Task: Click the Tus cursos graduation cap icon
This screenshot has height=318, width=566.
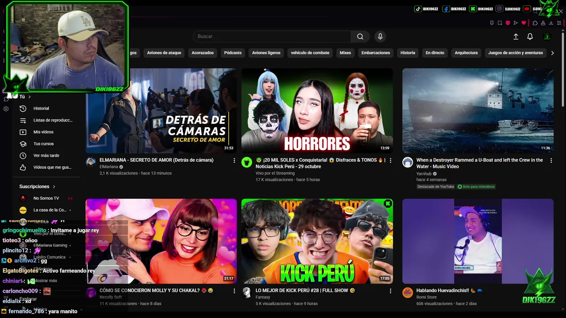Action: click(23, 144)
